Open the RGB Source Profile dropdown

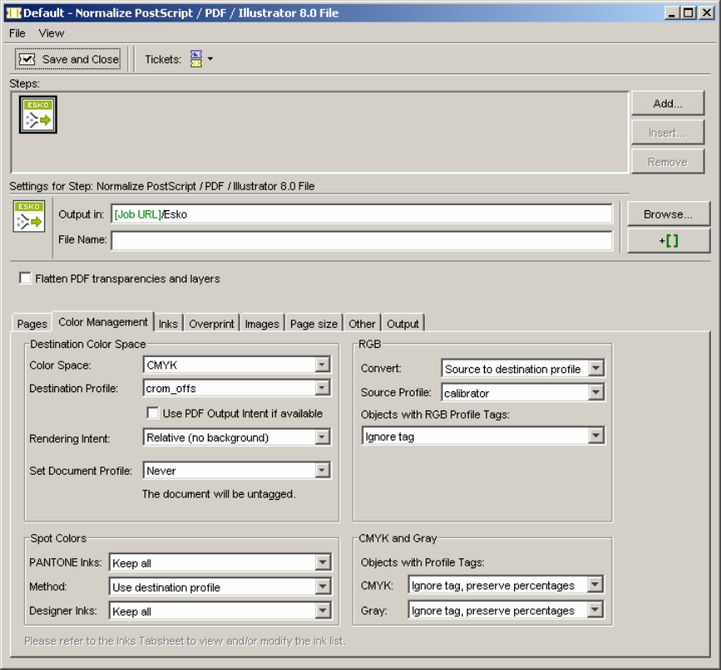[596, 392]
